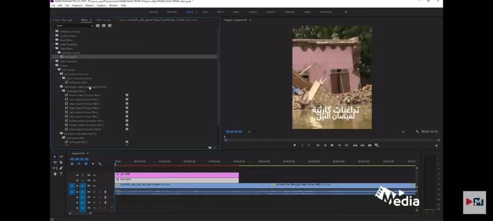Open the Window menu
The height and width of the screenshot is (221, 493).
click(113, 5)
